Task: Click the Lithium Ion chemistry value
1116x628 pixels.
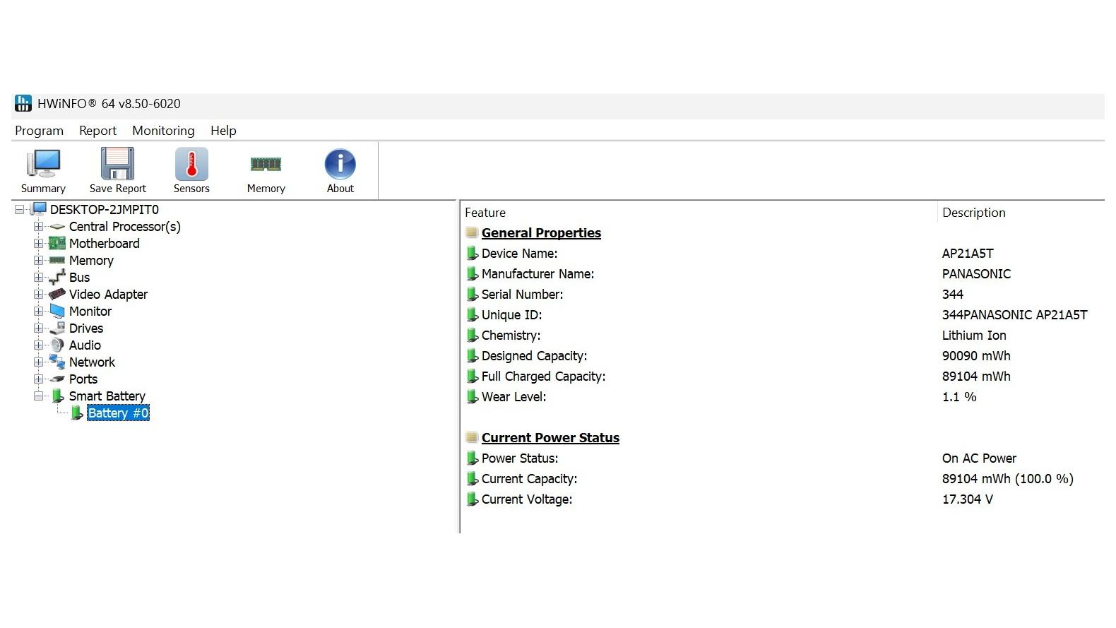Action: point(974,336)
